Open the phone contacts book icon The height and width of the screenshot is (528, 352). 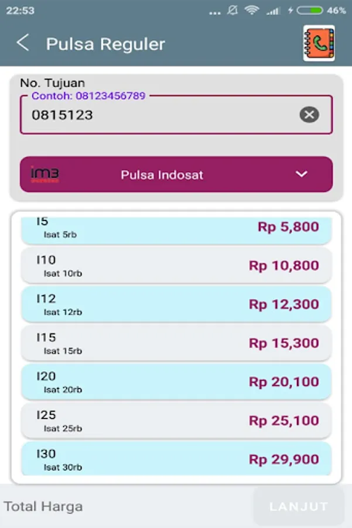pyautogui.click(x=319, y=43)
